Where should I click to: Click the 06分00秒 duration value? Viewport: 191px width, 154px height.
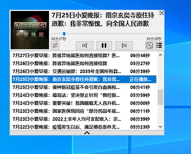[x=140, y=103]
